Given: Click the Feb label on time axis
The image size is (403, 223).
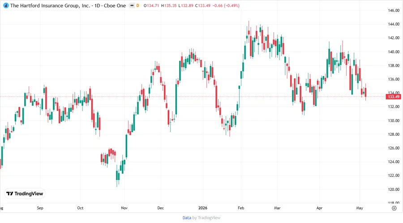Looking at the screenshot, I should 241,208.
